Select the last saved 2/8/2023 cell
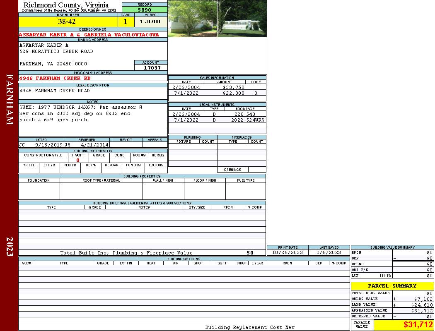Screen dimensions: 435x331 pos(329,252)
